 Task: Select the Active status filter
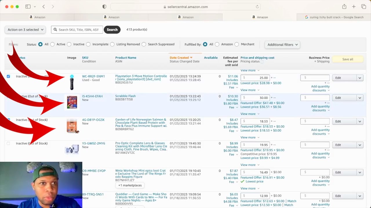52,44
